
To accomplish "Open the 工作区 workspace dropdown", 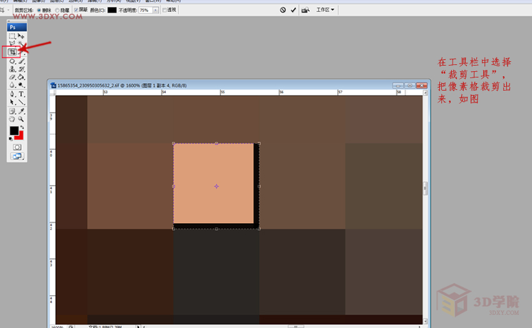I will coord(325,10).
